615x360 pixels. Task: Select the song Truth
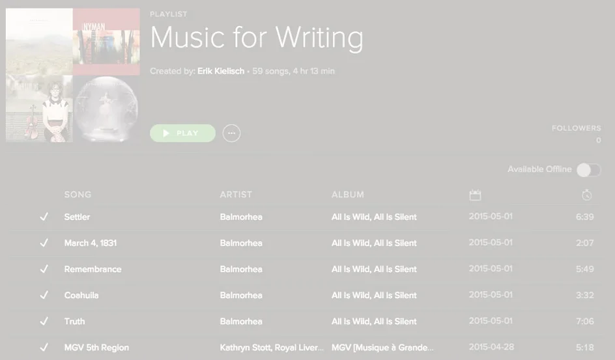pyautogui.click(x=74, y=322)
